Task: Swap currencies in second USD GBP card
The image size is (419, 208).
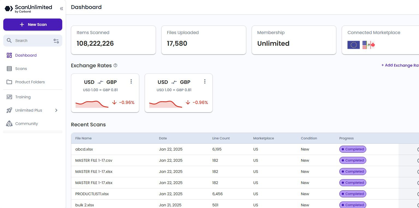Action: click(174, 82)
